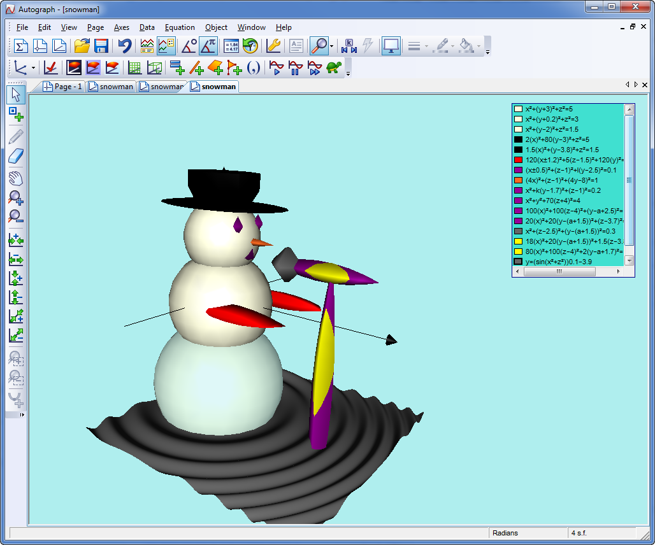Screen dimensions: 655x545
Task: Insert a text box
Action: click(296, 46)
